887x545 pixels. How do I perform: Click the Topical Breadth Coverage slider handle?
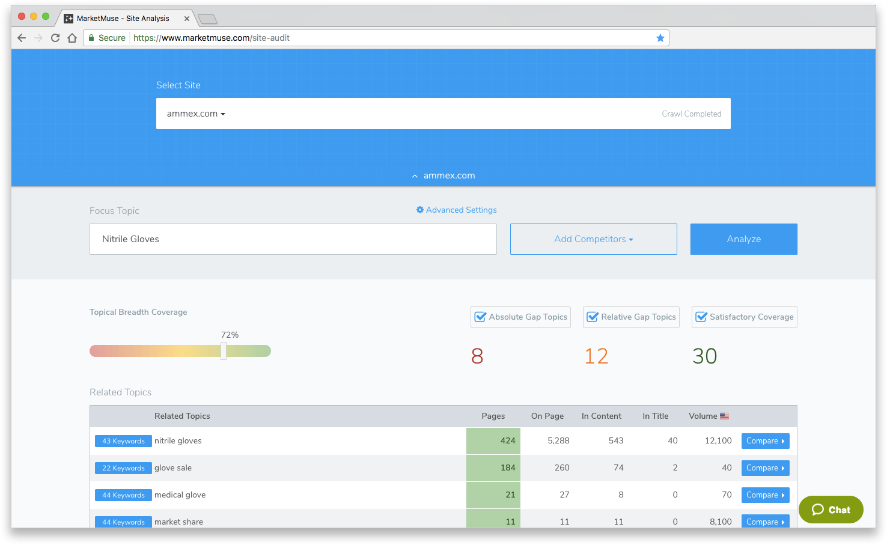(x=224, y=351)
